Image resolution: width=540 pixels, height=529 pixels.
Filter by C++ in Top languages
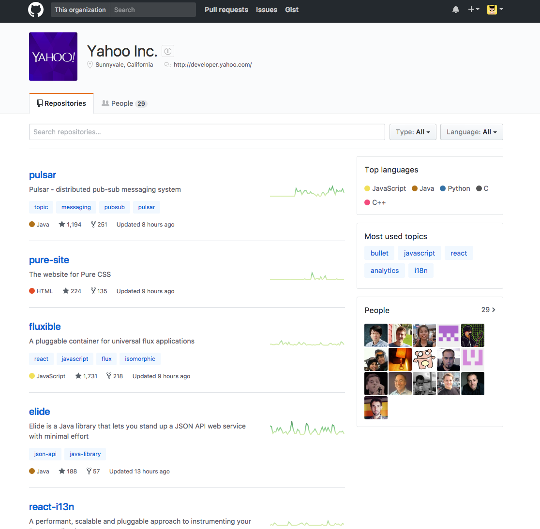[375, 202]
